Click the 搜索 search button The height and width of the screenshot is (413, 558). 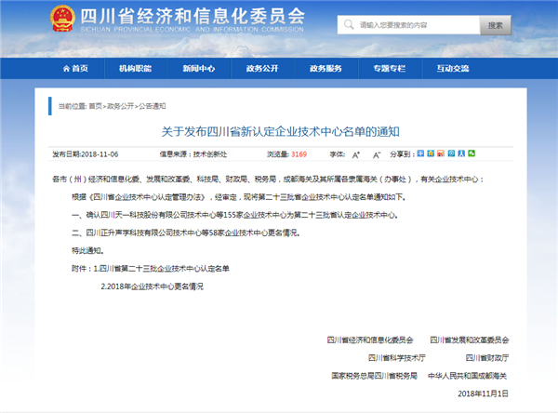point(494,26)
